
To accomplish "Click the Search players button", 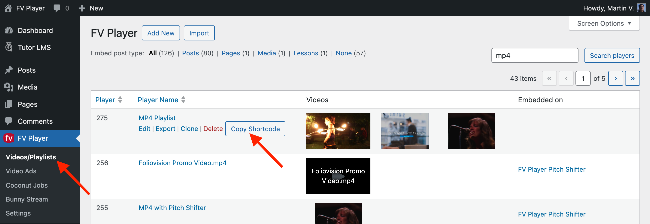I will click(x=612, y=55).
